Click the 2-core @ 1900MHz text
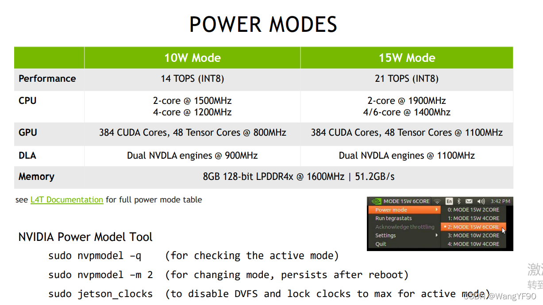The height and width of the screenshot is (305, 543). pos(407,101)
